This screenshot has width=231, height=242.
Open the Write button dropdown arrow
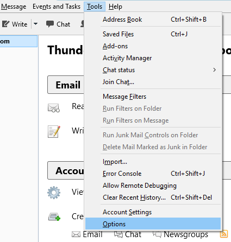point(35,24)
